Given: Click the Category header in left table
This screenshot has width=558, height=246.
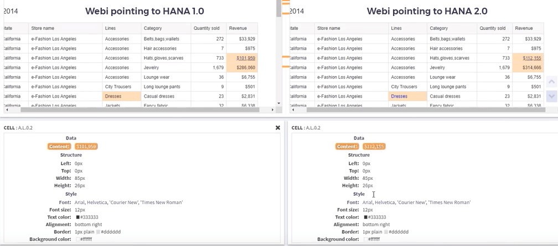Looking at the screenshot, I should tap(166, 28).
